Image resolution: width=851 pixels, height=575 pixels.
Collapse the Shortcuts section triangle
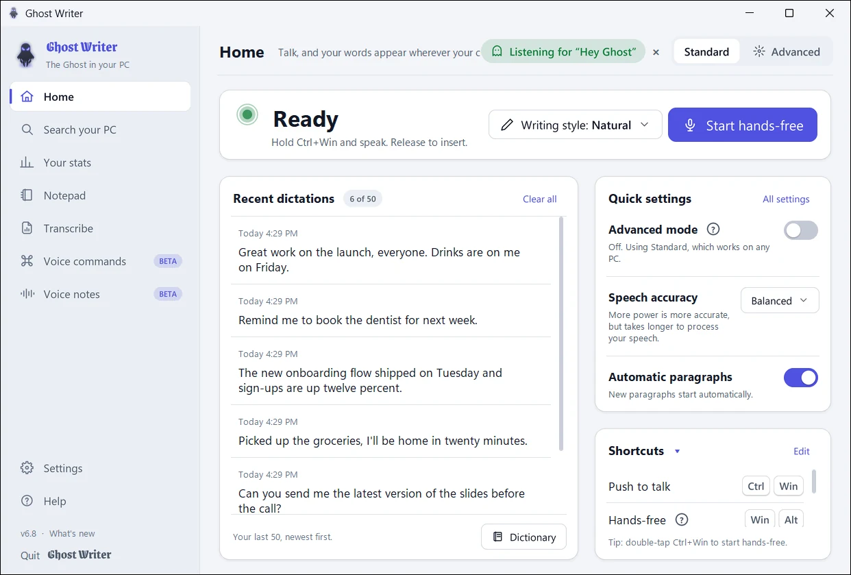click(x=677, y=451)
